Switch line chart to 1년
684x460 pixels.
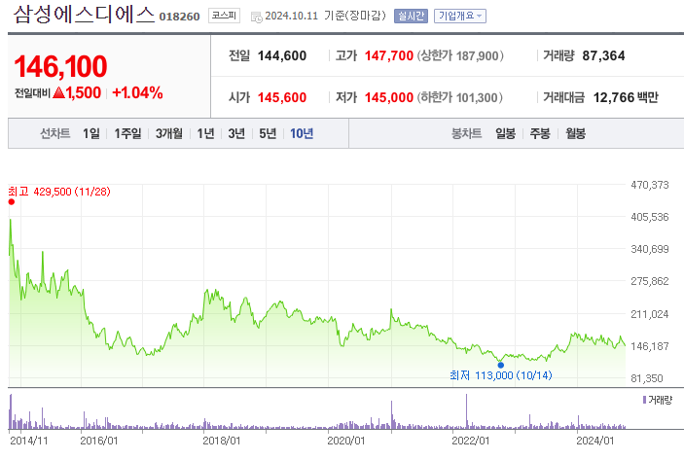click(205, 133)
